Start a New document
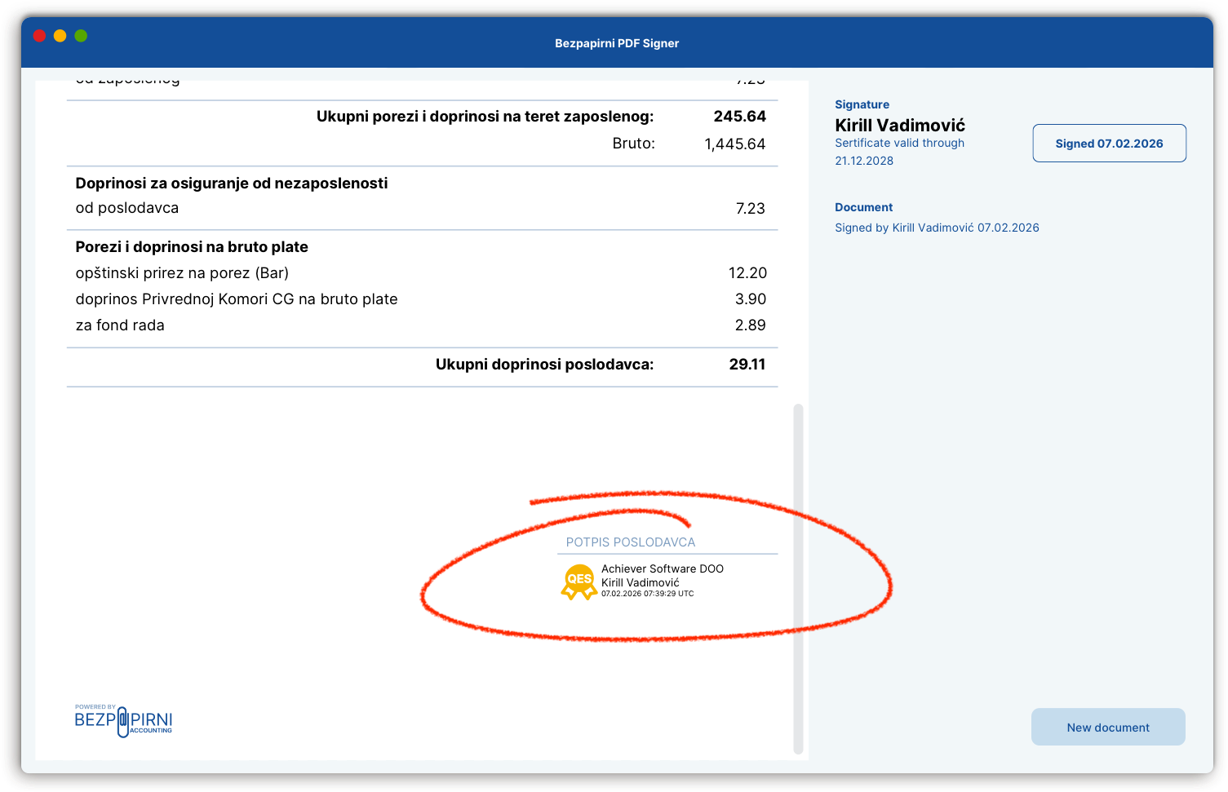This screenshot has height=792, width=1228. click(x=1107, y=727)
